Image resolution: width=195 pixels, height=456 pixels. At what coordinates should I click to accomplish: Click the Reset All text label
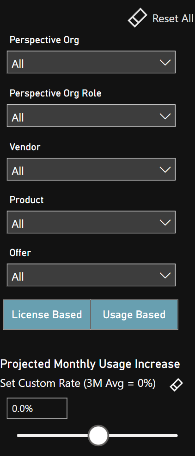tap(173, 19)
